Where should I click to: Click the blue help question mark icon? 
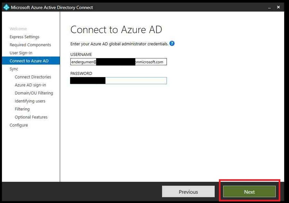click(172, 43)
